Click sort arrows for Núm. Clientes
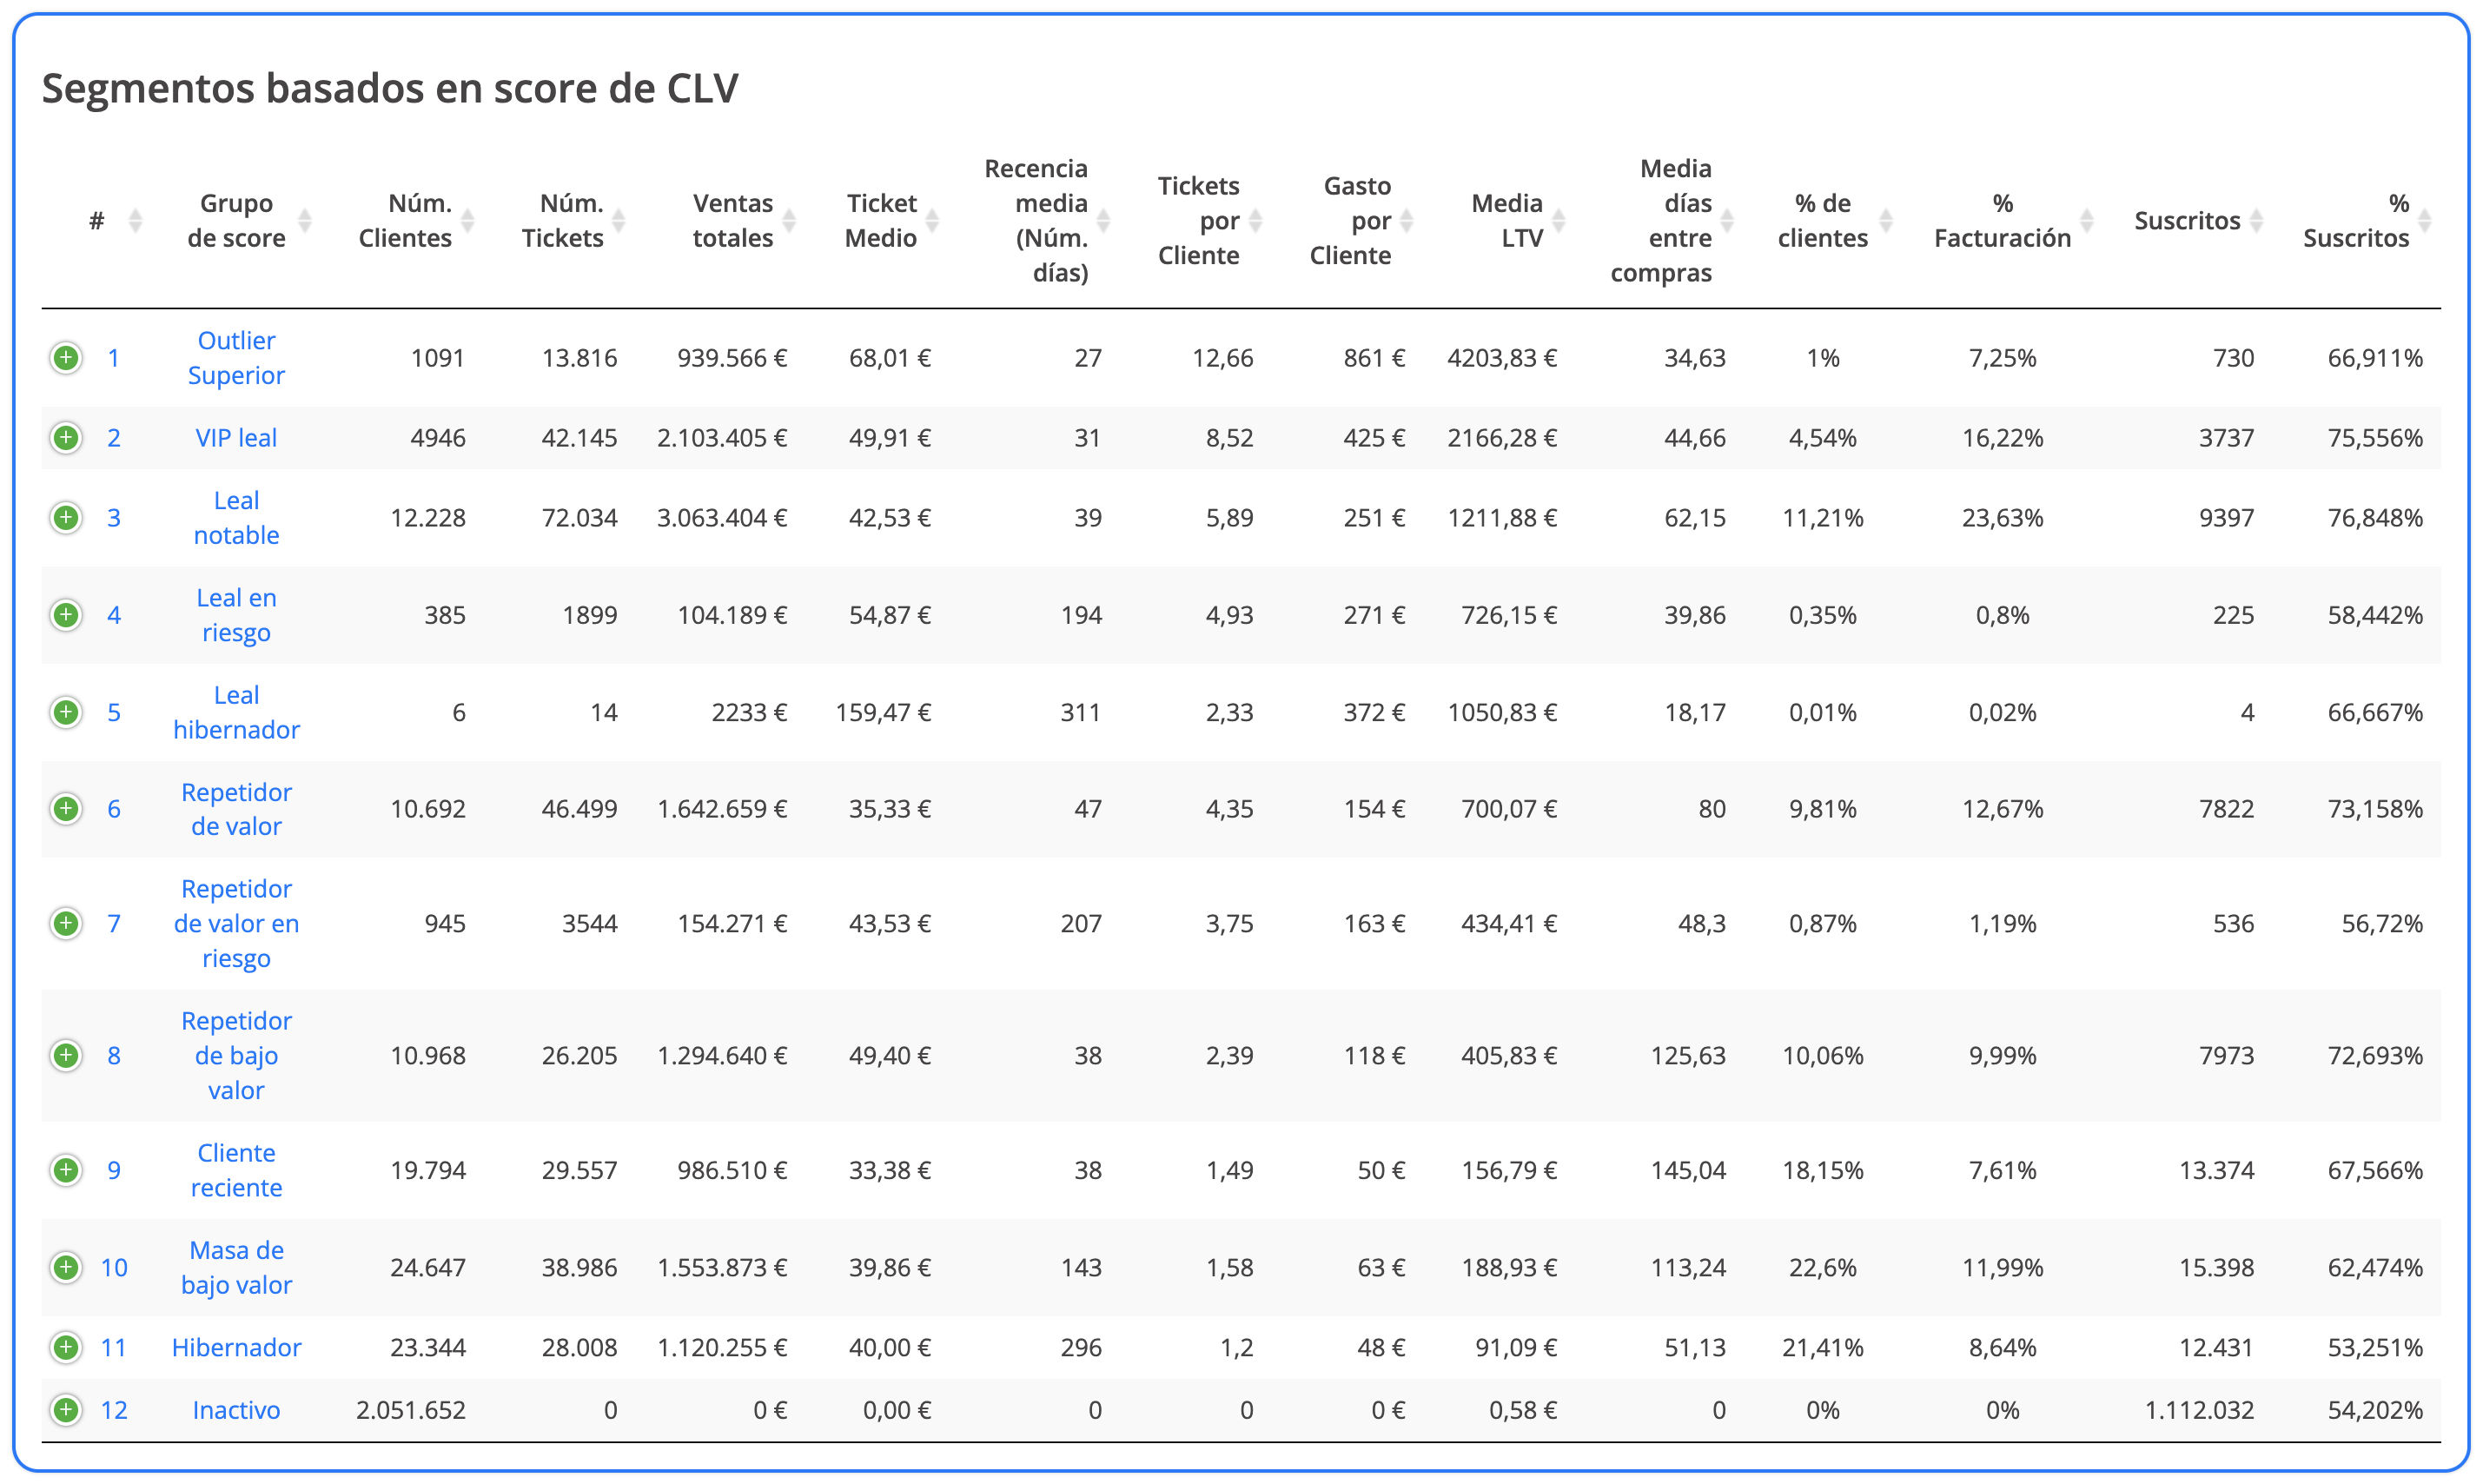Screen dimensions: 2483x1484 tap(467, 220)
